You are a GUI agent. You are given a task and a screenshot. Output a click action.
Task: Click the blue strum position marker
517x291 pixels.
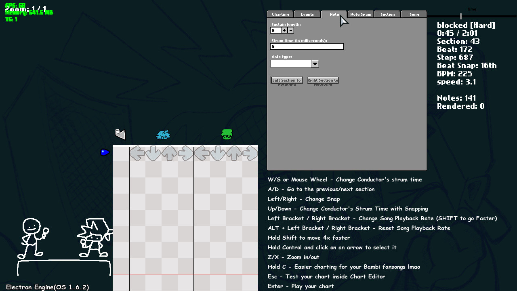pos(105,152)
